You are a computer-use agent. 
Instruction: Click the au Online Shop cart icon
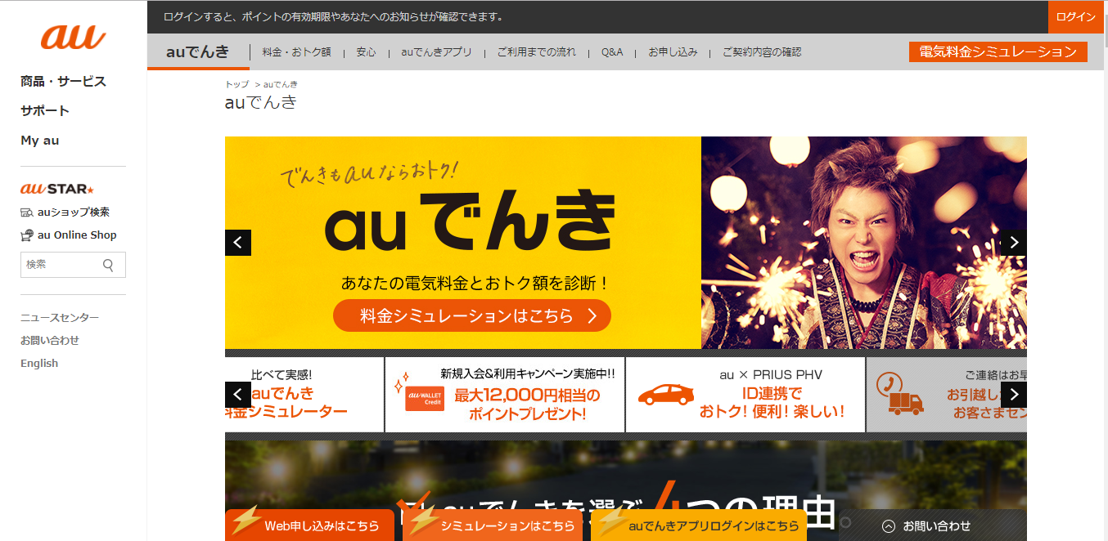pyautogui.click(x=27, y=235)
